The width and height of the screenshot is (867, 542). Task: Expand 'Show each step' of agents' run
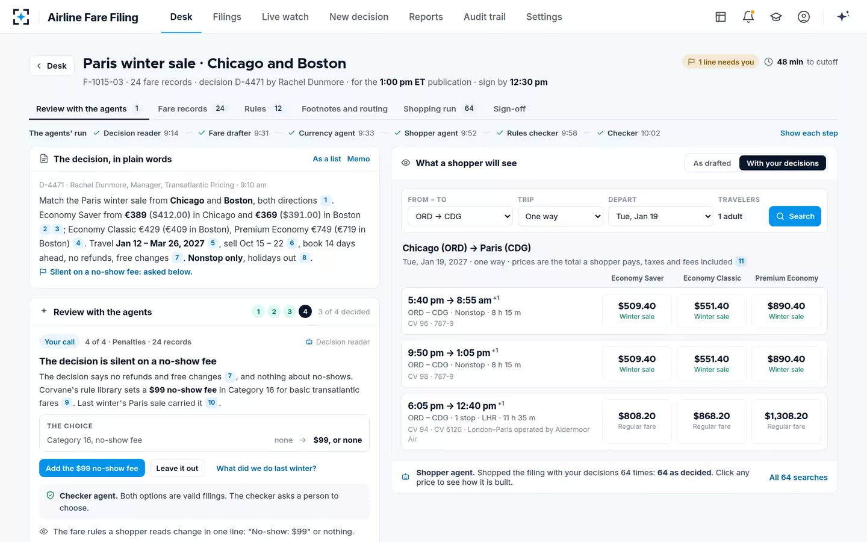809,133
